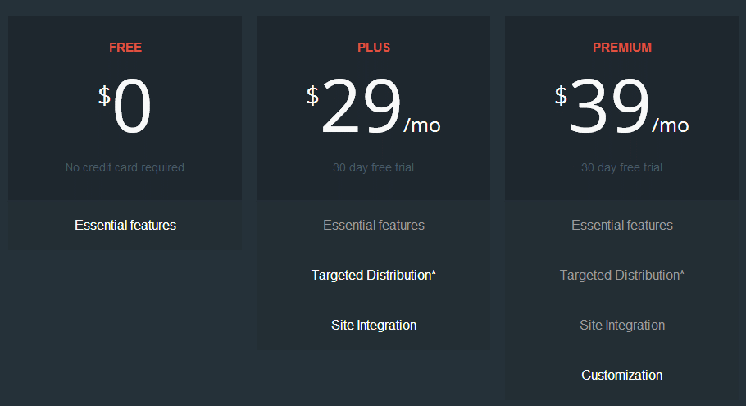Click the PREMIUM plan heading

coord(622,48)
